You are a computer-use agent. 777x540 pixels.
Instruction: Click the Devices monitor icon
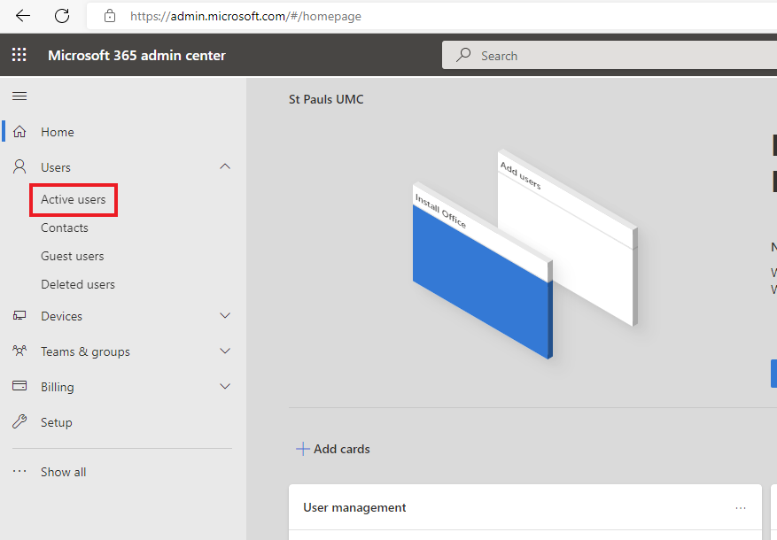19,316
